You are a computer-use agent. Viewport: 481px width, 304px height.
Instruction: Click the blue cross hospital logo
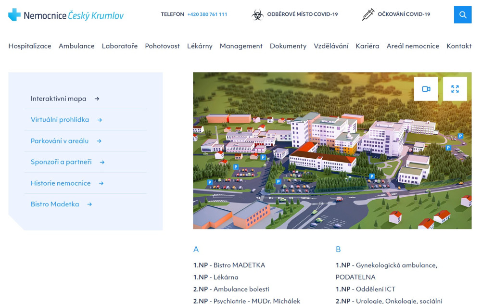(x=14, y=14)
